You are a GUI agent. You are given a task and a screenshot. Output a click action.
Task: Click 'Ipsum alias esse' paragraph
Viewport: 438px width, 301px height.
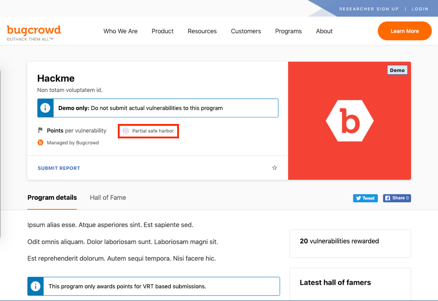110,225
